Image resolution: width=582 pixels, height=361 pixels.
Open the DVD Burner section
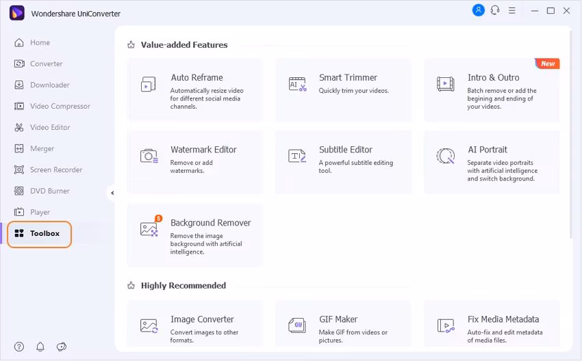[49, 191]
